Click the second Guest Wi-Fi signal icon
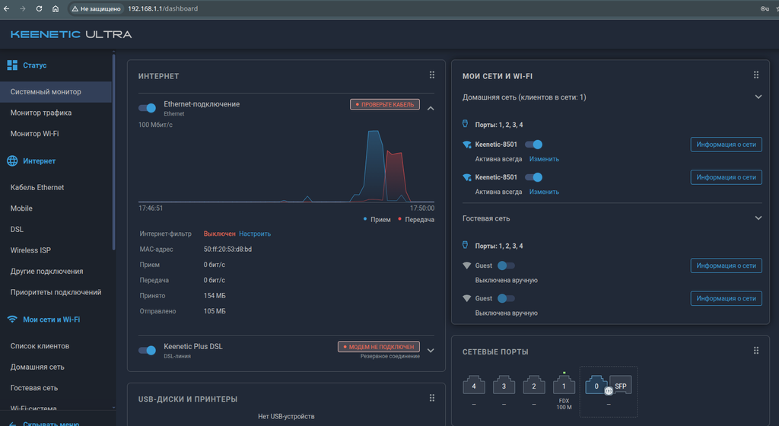Screen dimensions: 779x426 [466, 298]
